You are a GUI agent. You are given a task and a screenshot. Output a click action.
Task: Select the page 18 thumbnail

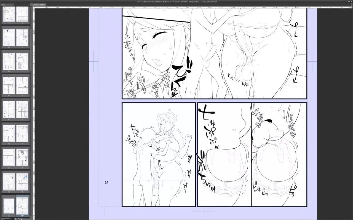pyautogui.click(x=22, y=134)
